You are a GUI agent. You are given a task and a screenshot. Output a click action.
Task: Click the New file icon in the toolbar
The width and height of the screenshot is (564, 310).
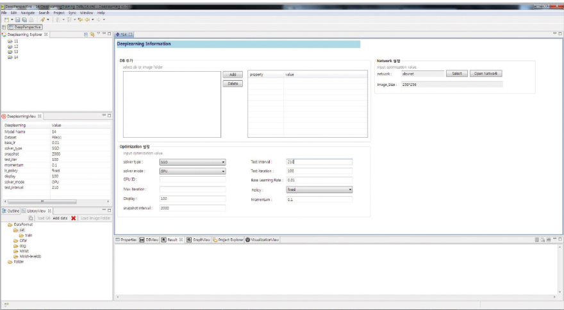coord(6,20)
